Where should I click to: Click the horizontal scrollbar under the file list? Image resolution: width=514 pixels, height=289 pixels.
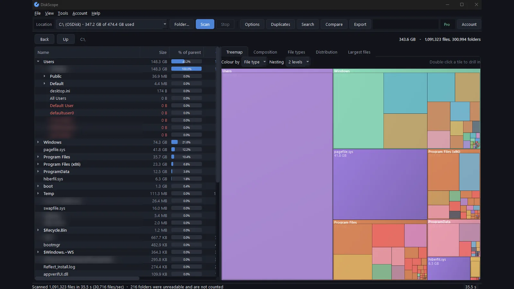87,278
